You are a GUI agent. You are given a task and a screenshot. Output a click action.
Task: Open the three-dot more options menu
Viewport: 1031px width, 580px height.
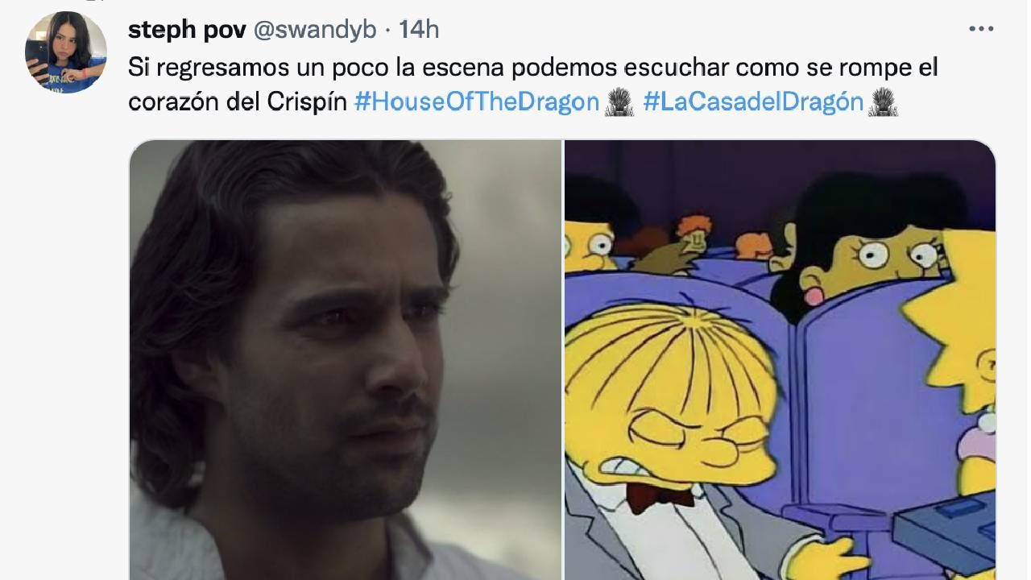[x=981, y=30]
